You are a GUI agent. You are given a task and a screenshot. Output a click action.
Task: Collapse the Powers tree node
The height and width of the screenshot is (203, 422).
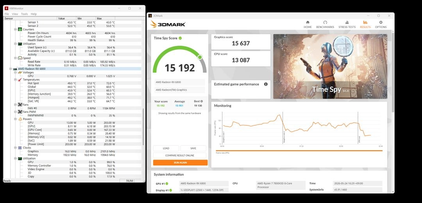point(15,119)
